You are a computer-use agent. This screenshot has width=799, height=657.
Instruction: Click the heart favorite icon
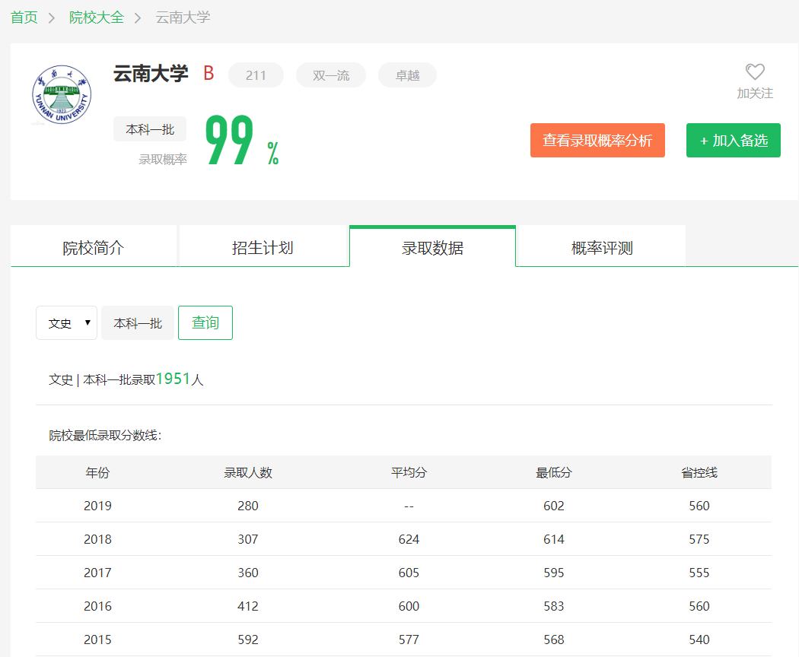[x=754, y=72]
